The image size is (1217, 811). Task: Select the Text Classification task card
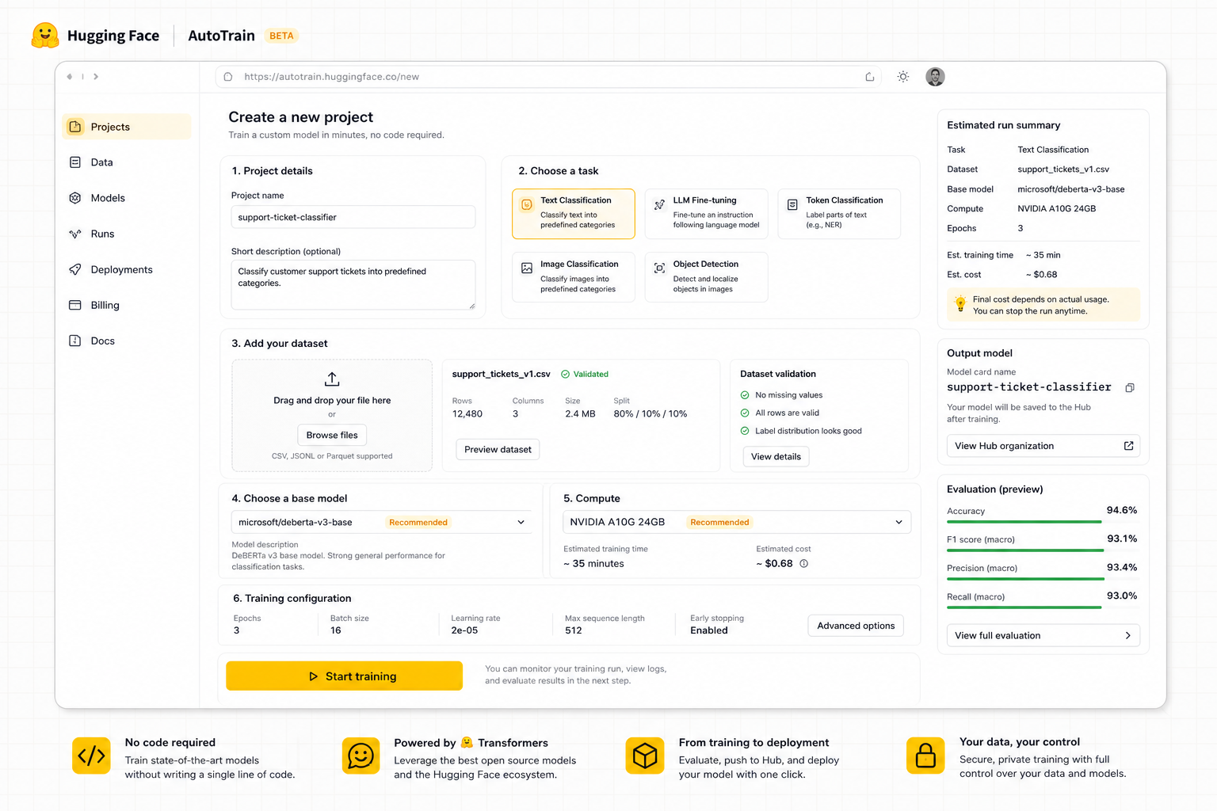click(x=574, y=213)
